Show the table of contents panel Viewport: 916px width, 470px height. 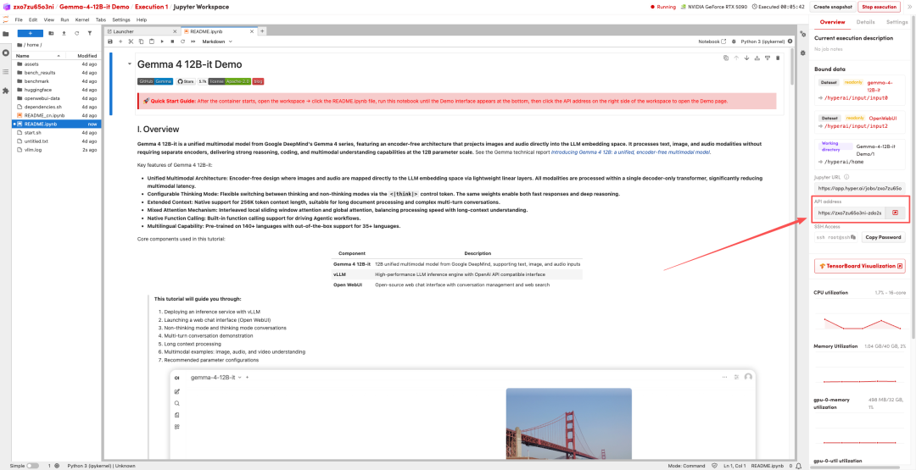pos(6,72)
